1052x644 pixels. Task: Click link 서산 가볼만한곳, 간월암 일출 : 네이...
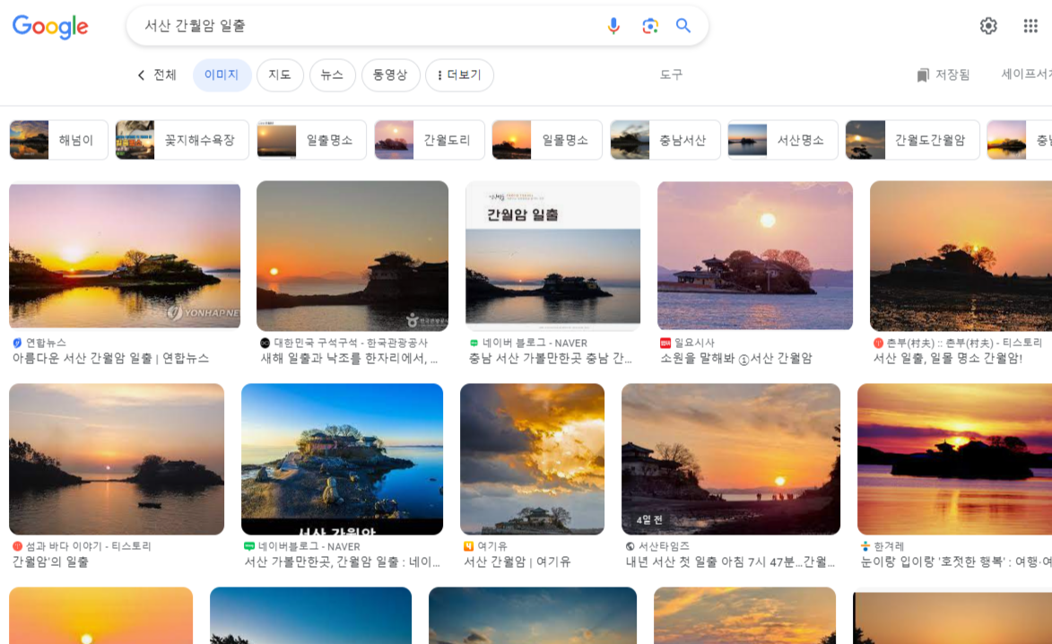click(x=343, y=561)
